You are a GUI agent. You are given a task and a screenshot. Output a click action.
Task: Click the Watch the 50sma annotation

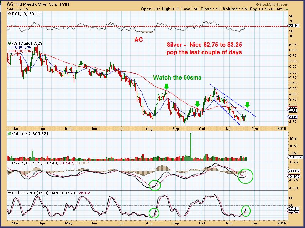(x=177, y=78)
